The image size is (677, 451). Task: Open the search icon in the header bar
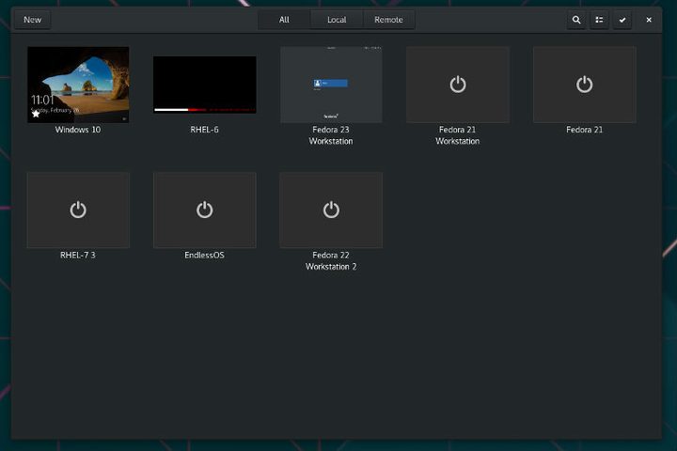tap(576, 20)
